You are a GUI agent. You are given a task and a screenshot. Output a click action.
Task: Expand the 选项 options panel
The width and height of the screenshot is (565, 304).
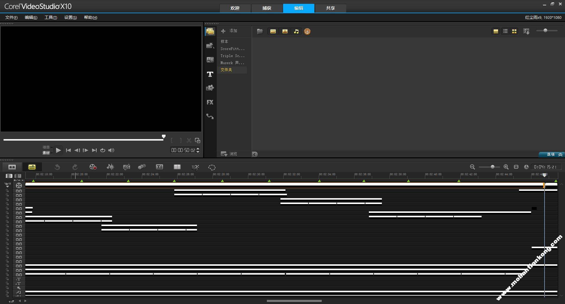[x=551, y=154]
